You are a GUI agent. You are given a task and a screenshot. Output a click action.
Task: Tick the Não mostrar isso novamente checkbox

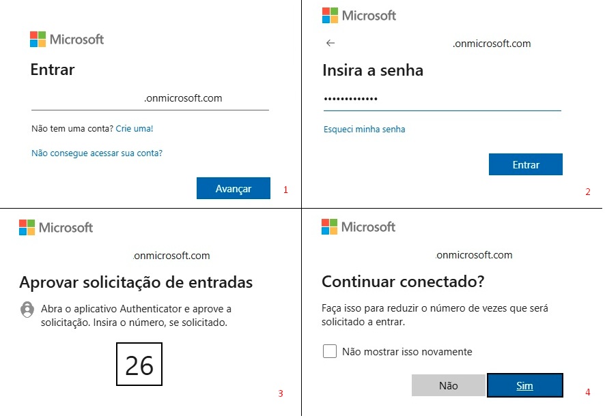(330, 351)
